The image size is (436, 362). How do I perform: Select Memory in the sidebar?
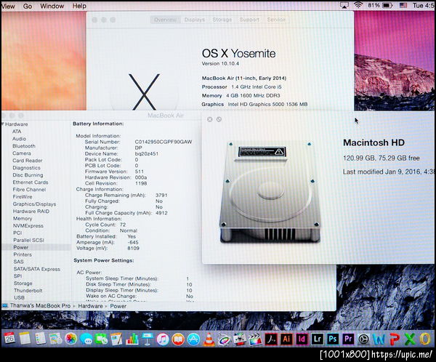pyautogui.click(x=23, y=218)
